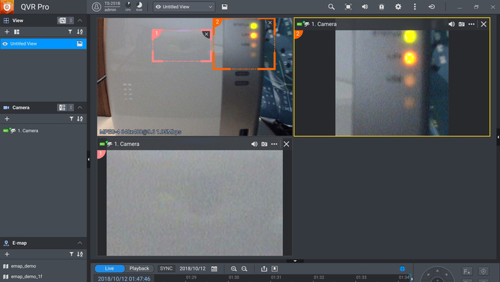Image resolution: width=500 pixels, height=282 pixels.
Task: Click the search magnifier icon in top toolbar
Action: (x=331, y=7)
